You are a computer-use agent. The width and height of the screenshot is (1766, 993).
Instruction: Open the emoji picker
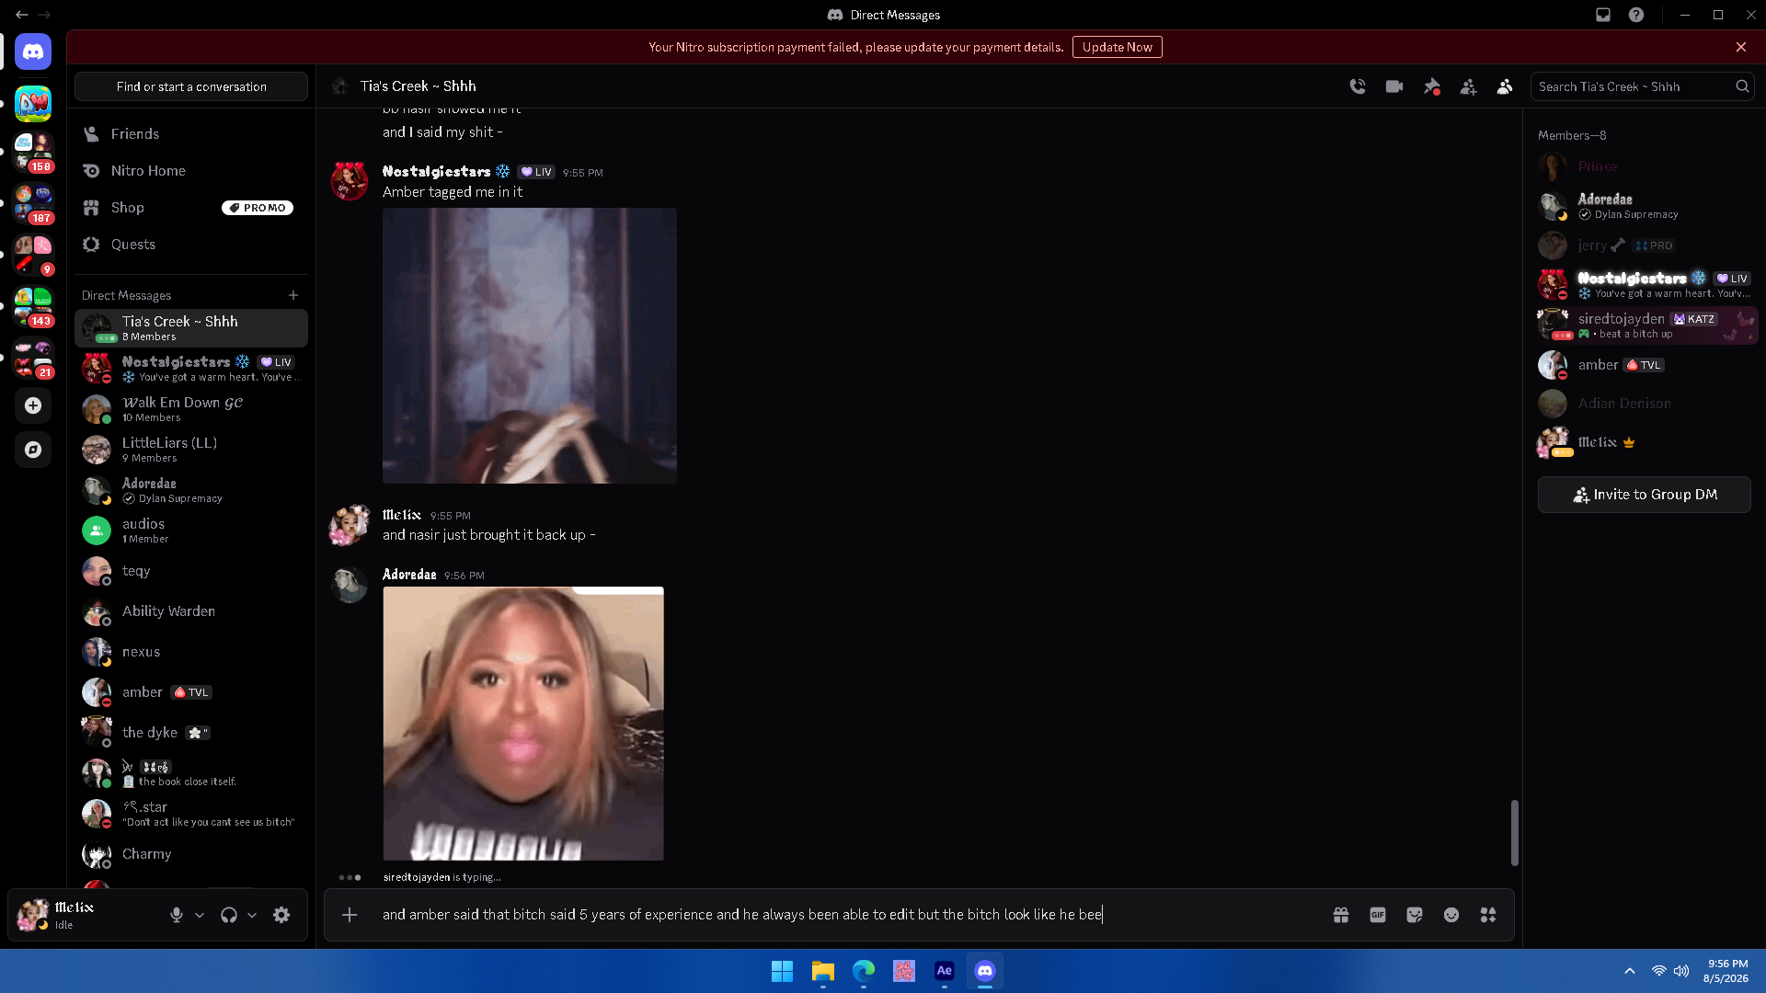coord(1451,915)
